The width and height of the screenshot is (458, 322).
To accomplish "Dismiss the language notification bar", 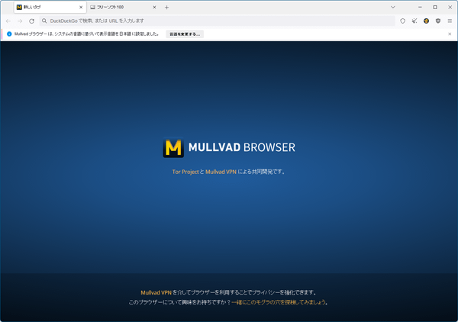I will click(x=450, y=34).
